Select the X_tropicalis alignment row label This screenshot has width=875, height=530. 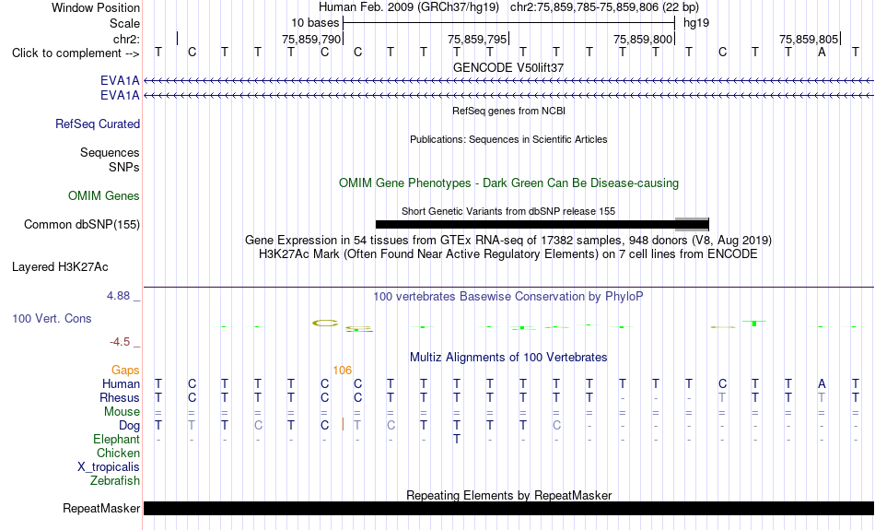pos(109,467)
